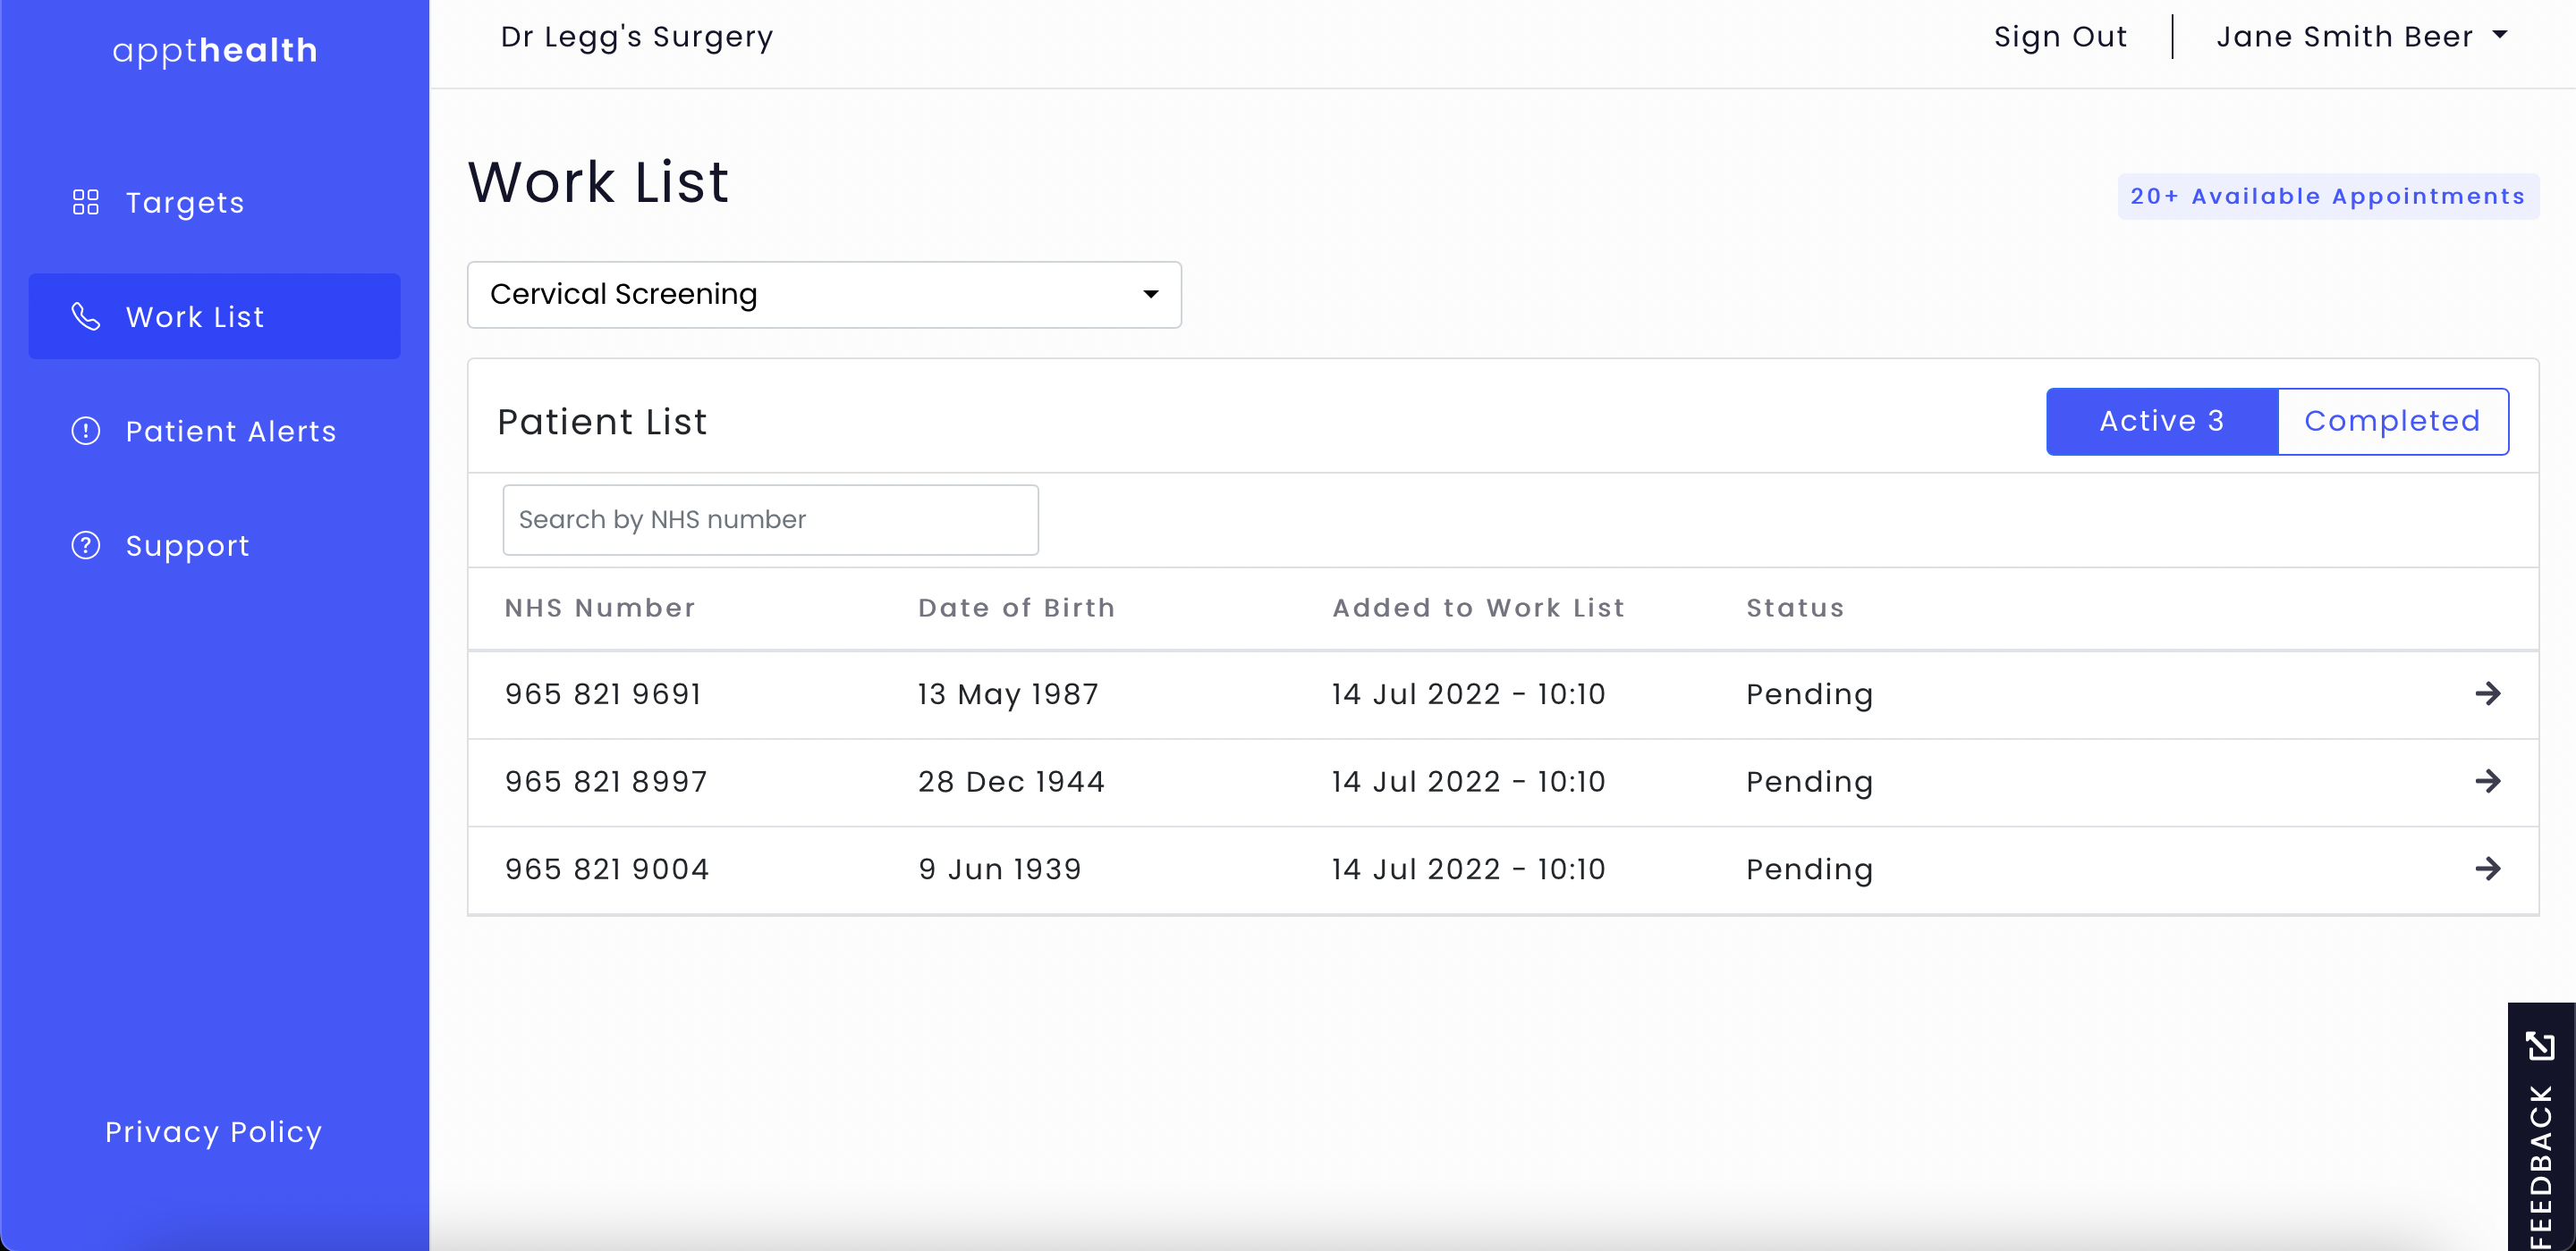Click the Targets grid icon
The width and height of the screenshot is (2576, 1251).
pyautogui.click(x=86, y=203)
